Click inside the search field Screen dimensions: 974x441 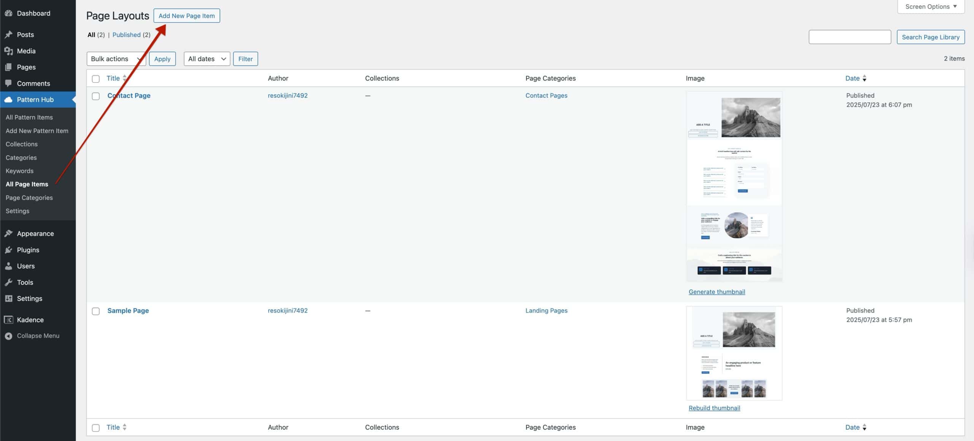click(849, 37)
